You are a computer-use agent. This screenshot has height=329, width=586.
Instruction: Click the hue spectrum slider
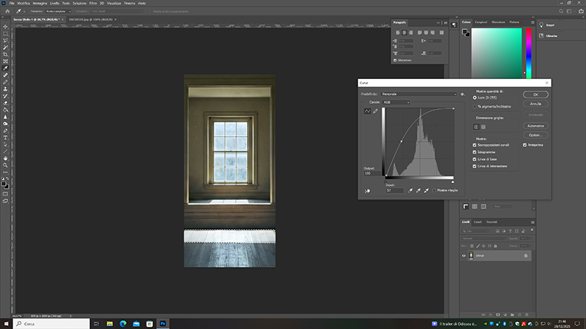529,53
